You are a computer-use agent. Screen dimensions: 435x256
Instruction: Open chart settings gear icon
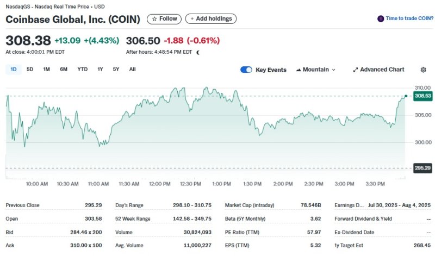point(424,70)
